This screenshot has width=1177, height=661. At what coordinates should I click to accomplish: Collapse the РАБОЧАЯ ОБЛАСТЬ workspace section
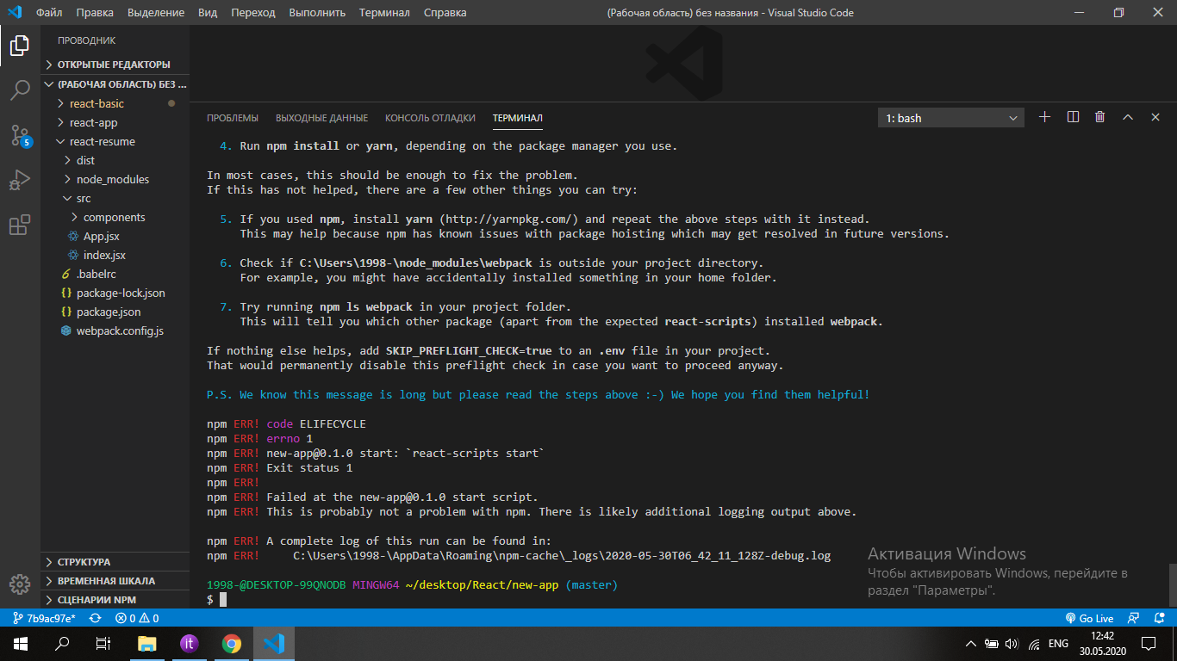115,84
